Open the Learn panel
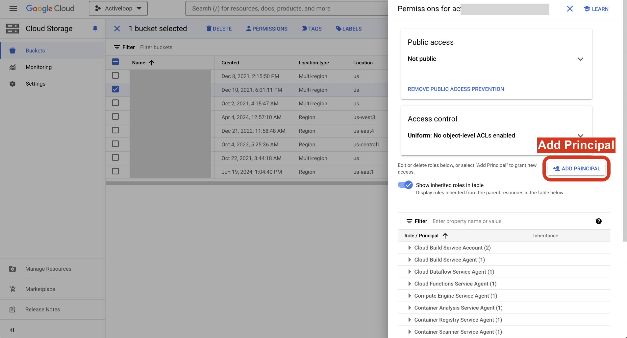This screenshot has width=627, height=338. click(x=596, y=9)
